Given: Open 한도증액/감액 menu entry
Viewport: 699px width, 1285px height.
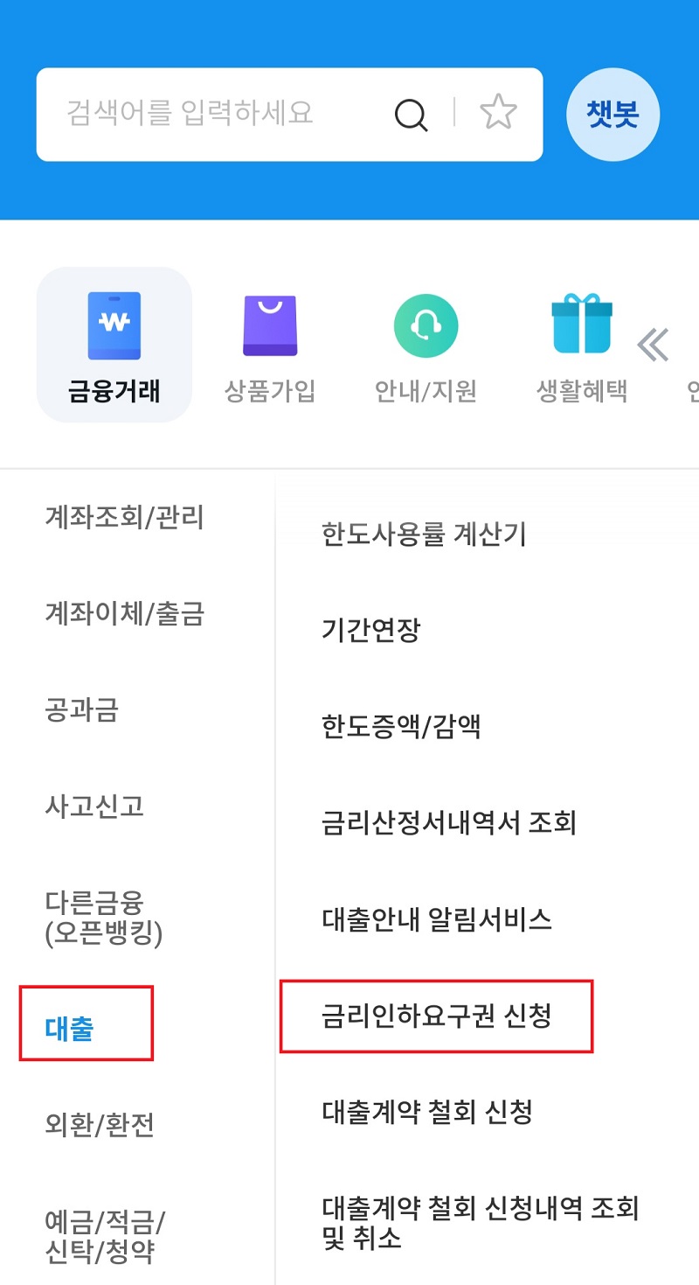Looking at the screenshot, I should [401, 726].
